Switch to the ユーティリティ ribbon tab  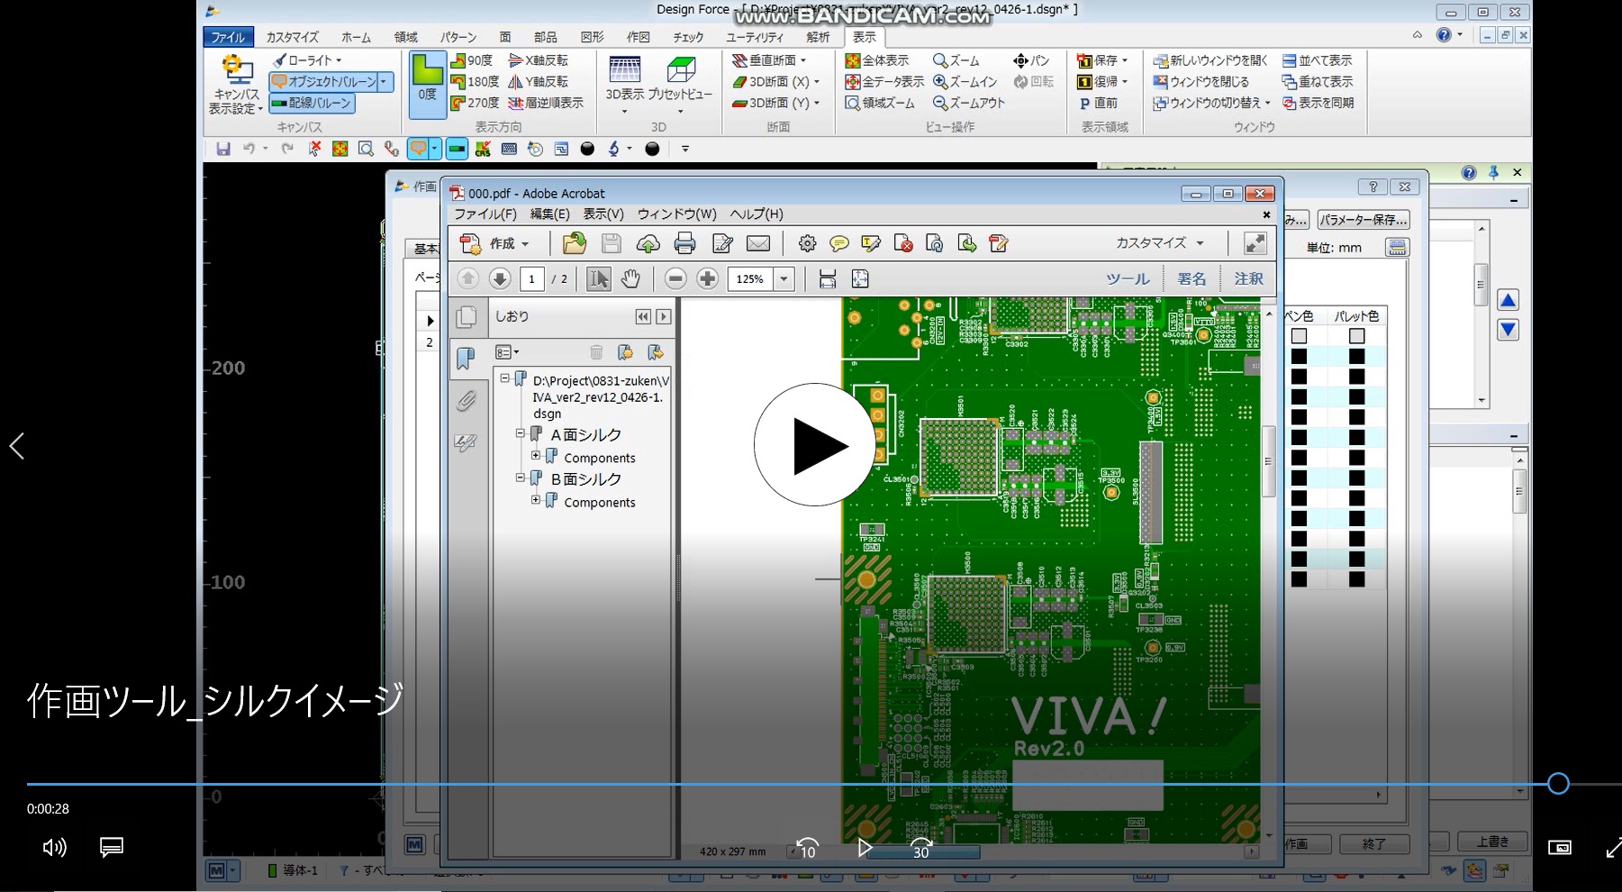click(755, 37)
